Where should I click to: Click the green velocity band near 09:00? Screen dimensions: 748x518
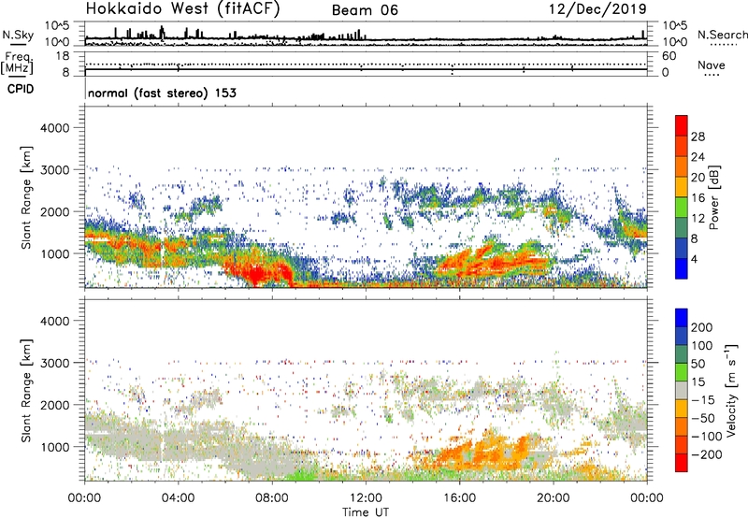pyautogui.click(x=301, y=475)
